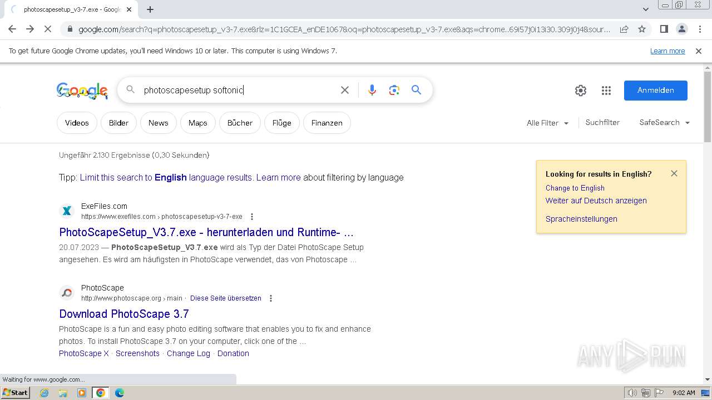The width and height of the screenshot is (712, 400).
Task: Launch Internet Explorer from taskbar
Action: (x=44, y=393)
